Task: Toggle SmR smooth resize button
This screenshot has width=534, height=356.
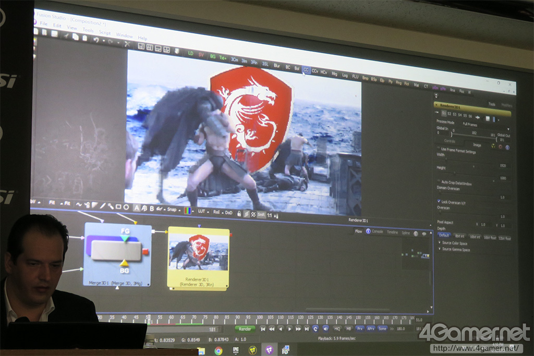Action: click(261, 215)
